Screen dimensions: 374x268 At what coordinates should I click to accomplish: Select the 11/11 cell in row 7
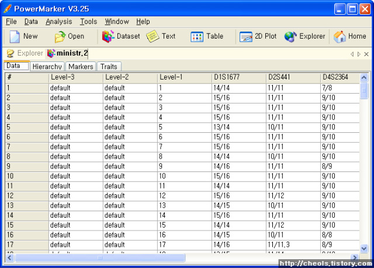[x=293, y=147]
